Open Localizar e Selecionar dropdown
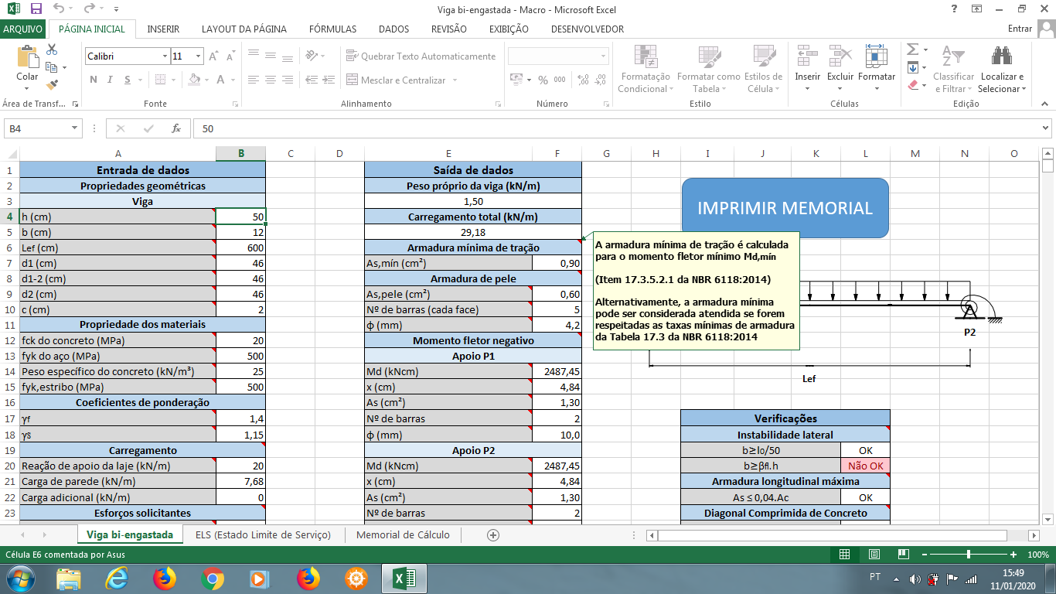Image resolution: width=1056 pixels, height=594 pixels. point(1002,69)
